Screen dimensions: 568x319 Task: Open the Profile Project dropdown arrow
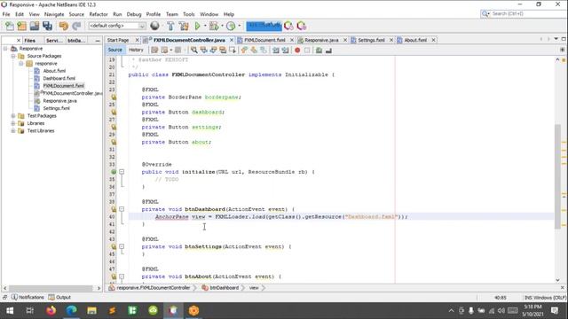click(239, 26)
